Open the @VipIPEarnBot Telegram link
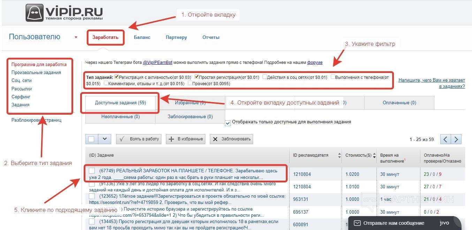Viewport: 472px width, 230px height. (x=158, y=63)
